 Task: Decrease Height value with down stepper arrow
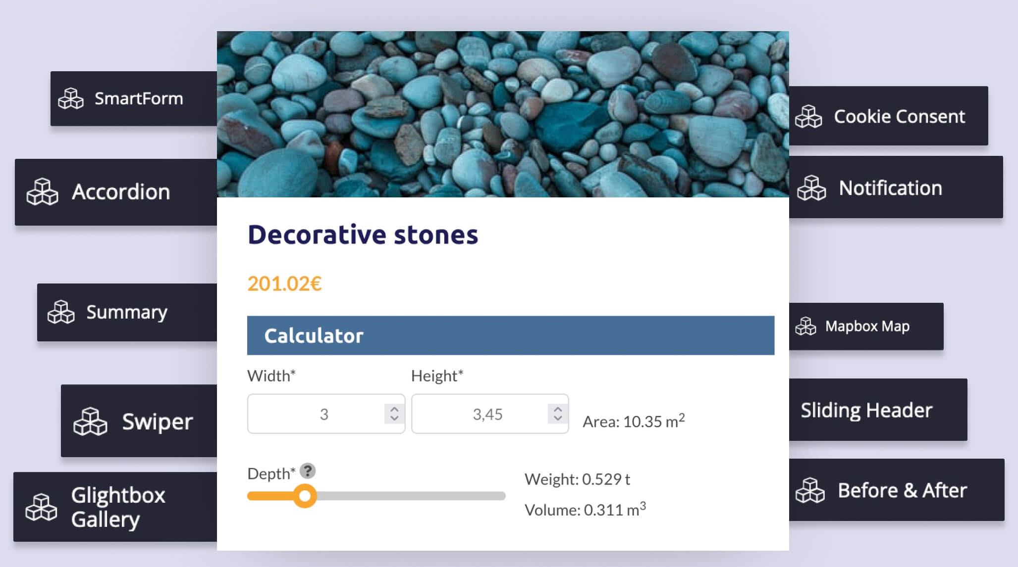point(558,418)
